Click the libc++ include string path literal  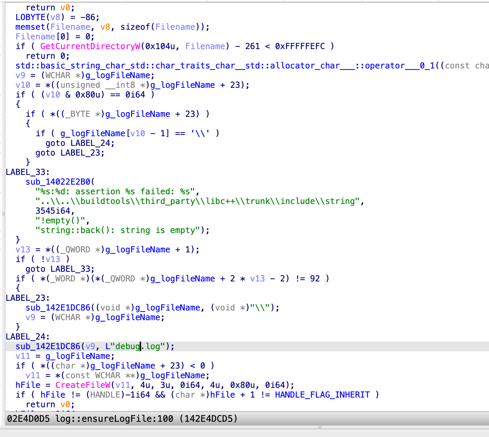coord(197,201)
